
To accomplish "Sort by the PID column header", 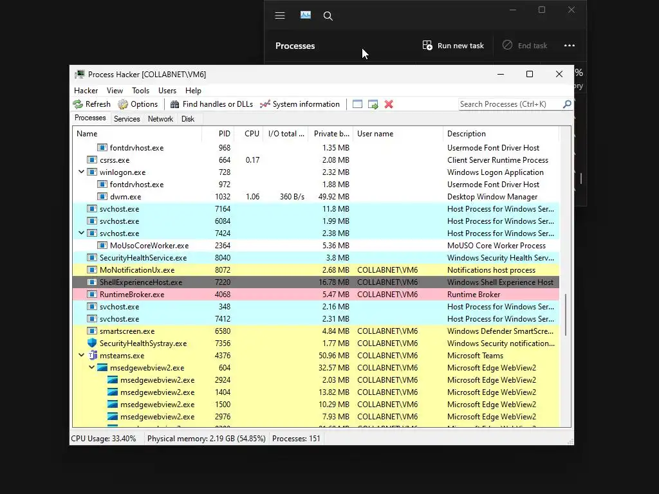I will [x=218, y=134].
